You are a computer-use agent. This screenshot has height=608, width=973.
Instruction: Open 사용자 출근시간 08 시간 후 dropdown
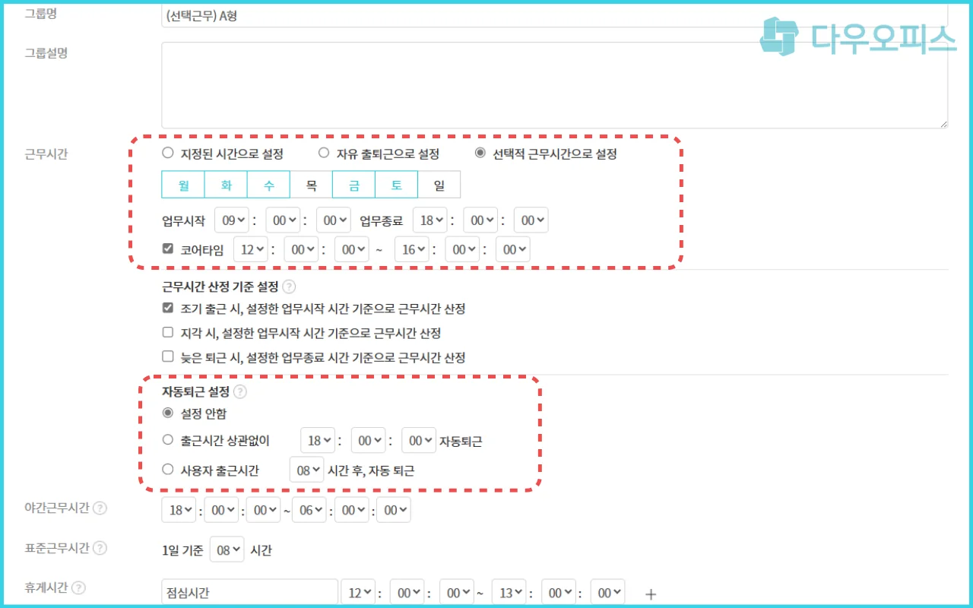(307, 470)
